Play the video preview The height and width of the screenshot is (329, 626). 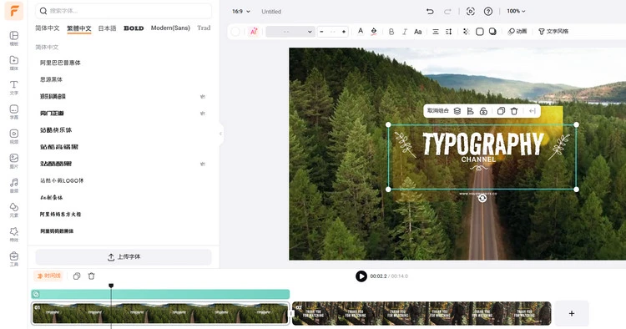click(361, 276)
